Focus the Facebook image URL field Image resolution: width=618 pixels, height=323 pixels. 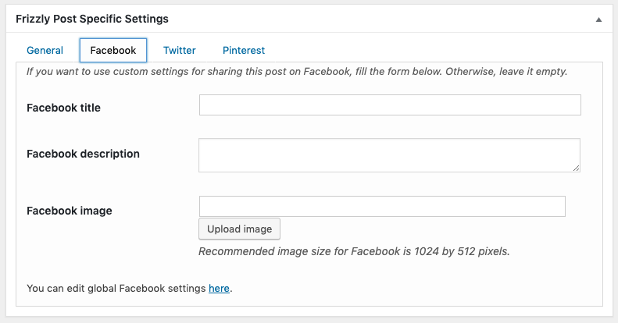pyautogui.click(x=382, y=206)
